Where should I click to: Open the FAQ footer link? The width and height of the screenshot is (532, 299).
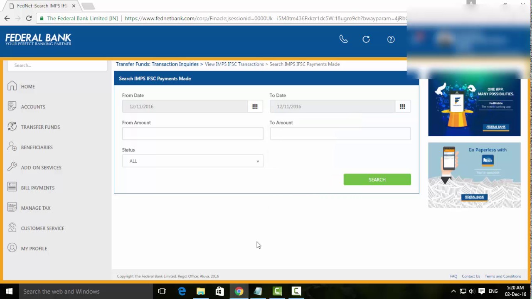coord(453,276)
